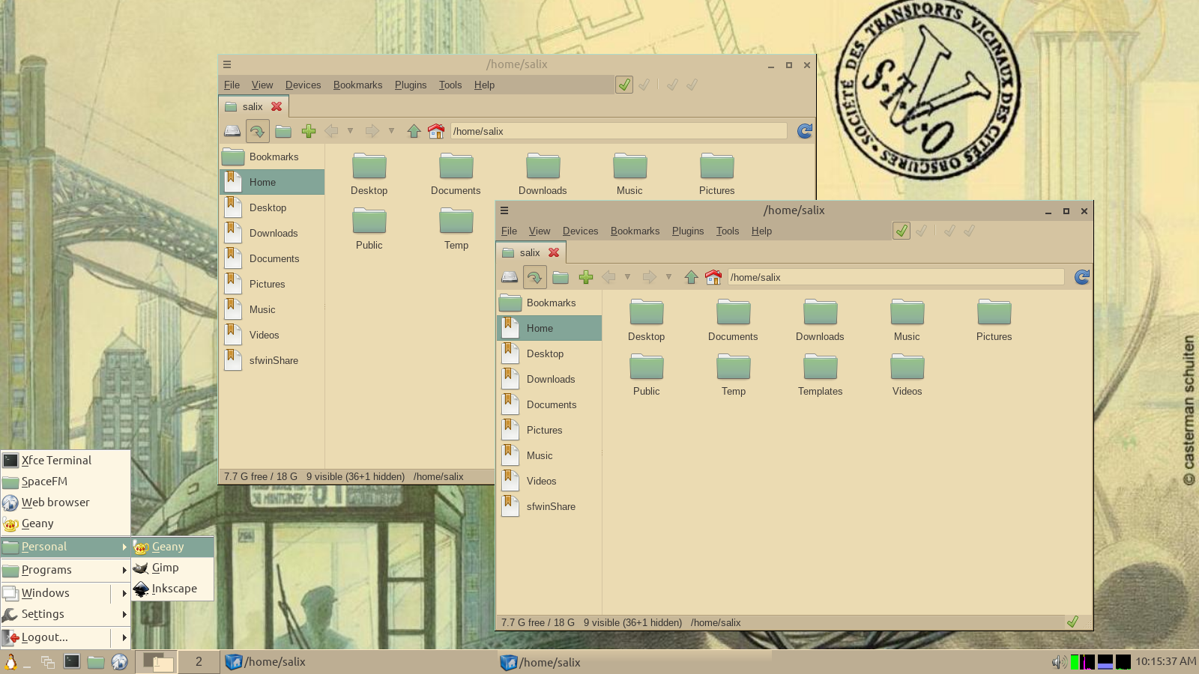
Task: Click the Forward arrow in the front window toolbar
Action: 649,277
